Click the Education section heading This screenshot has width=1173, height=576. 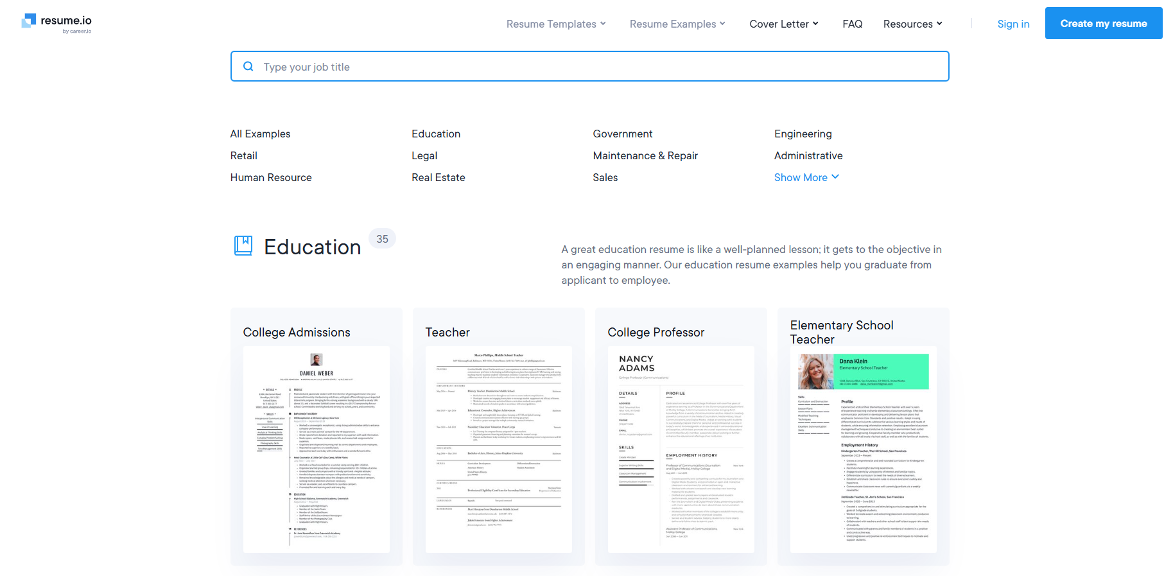pos(313,247)
